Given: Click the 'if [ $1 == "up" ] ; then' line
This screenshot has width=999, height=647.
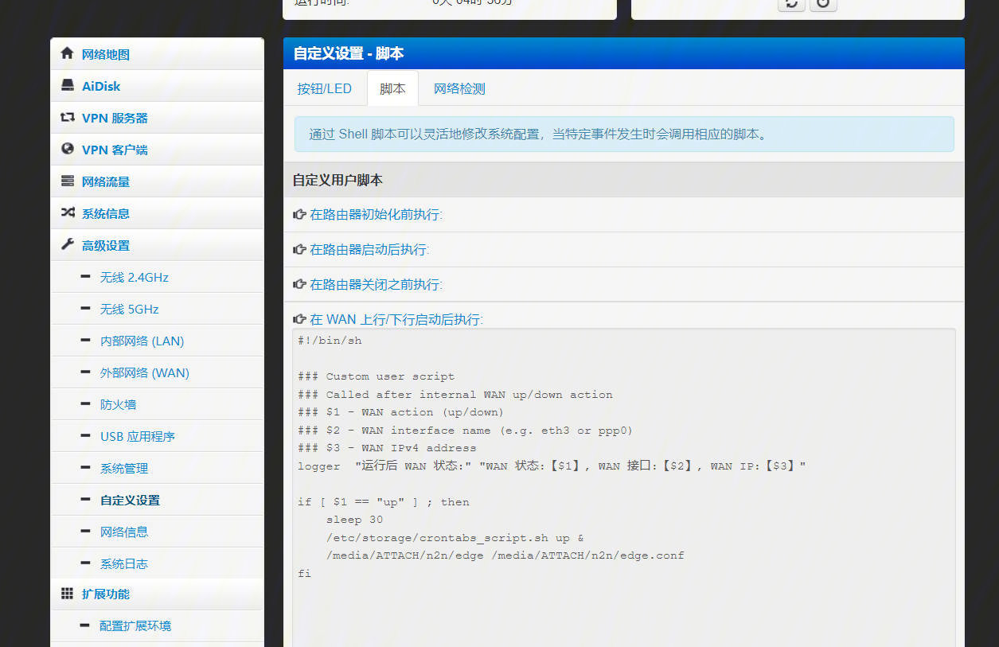Looking at the screenshot, I should pyautogui.click(x=384, y=502).
